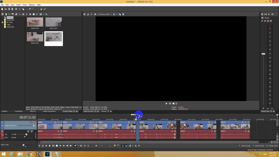This screenshot has width=279, height=157.
Task: Open the Edit menu
Action: click(7, 5)
